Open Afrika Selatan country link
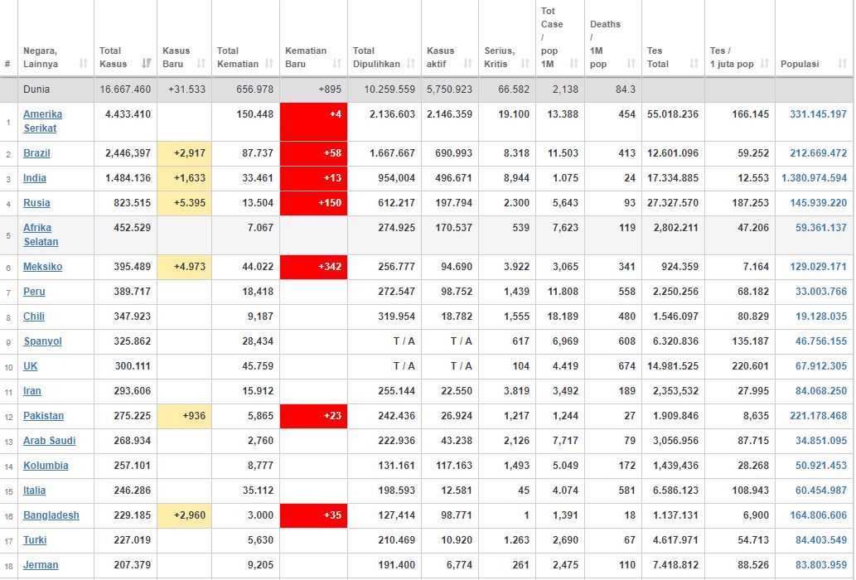This screenshot has height=580, width=856. click(x=41, y=234)
